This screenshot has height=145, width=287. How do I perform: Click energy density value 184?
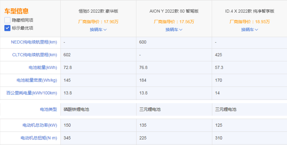[143, 80]
